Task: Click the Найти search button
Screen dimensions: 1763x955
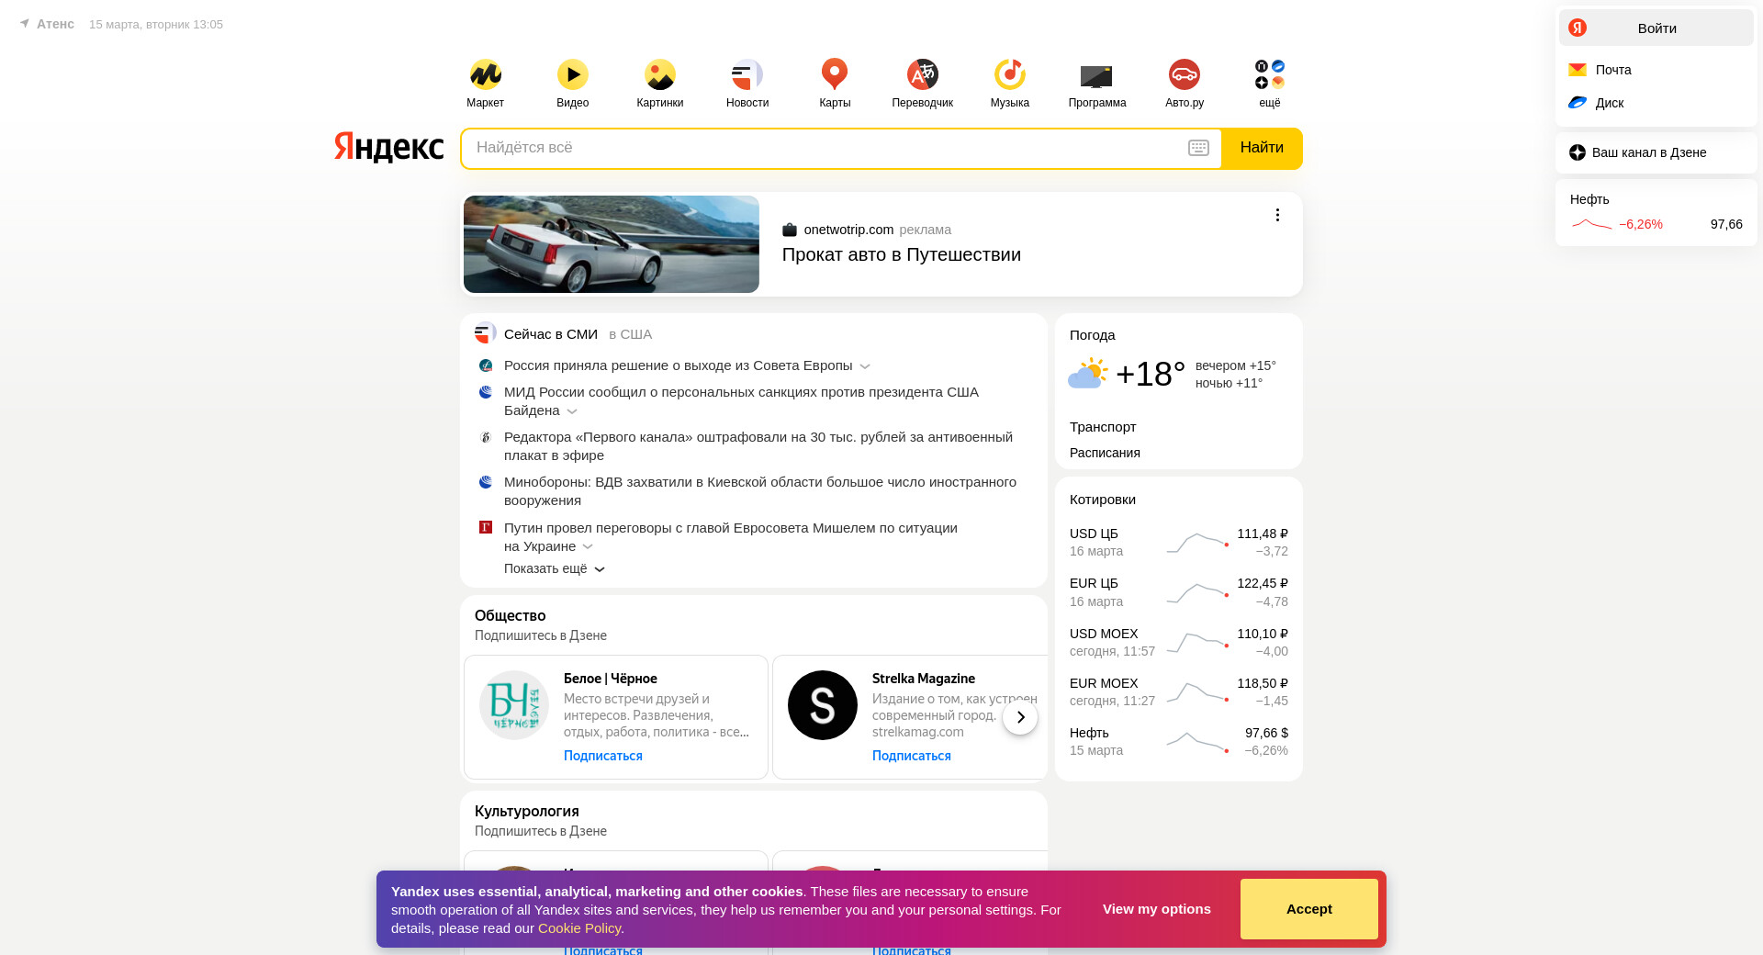Action: [1262, 149]
